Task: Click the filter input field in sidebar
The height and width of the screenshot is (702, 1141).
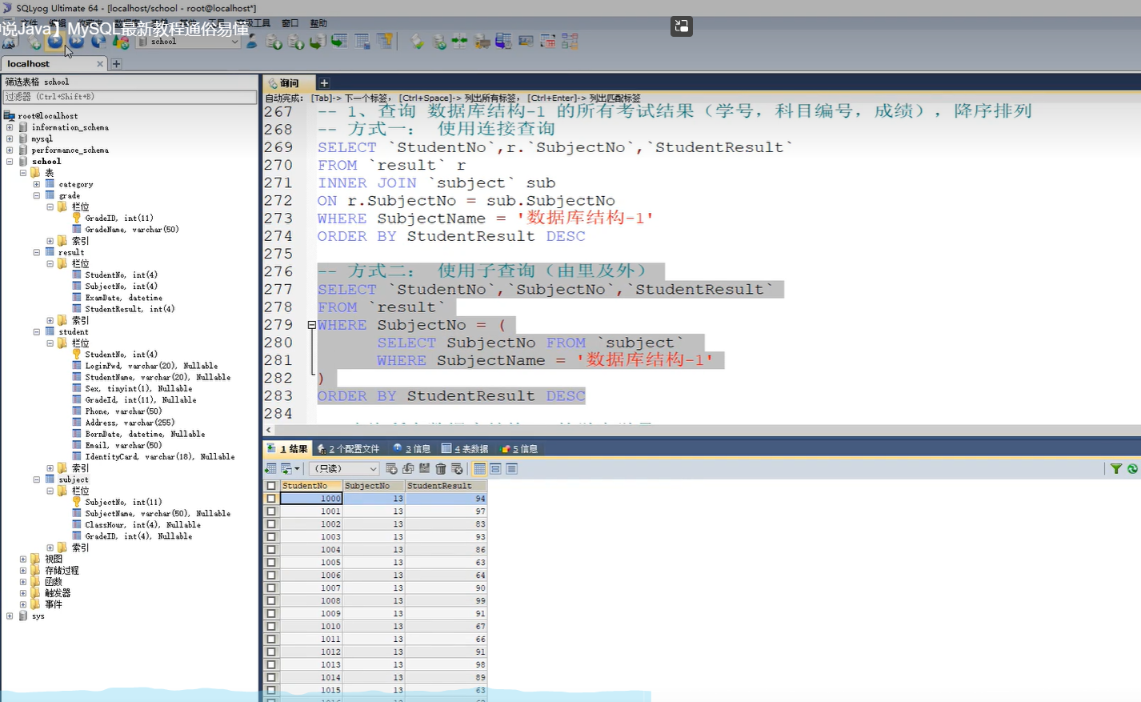Action: point(130,97)
